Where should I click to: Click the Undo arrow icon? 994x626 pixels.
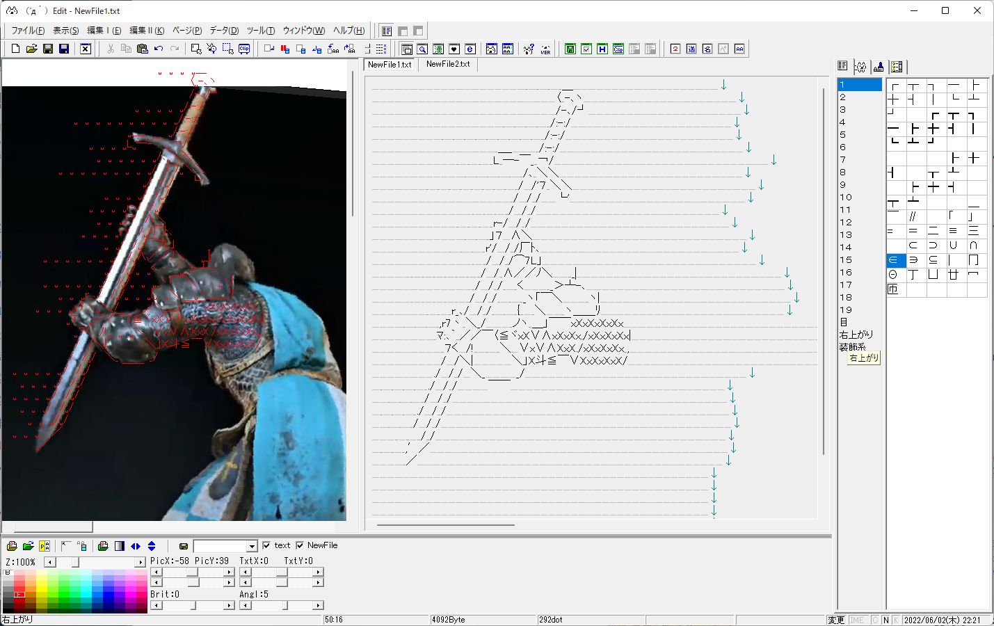point(159,49)
